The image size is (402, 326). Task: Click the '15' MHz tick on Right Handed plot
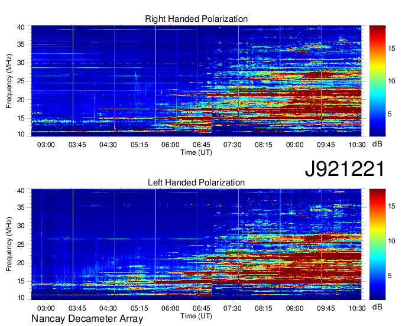(21, 118)
